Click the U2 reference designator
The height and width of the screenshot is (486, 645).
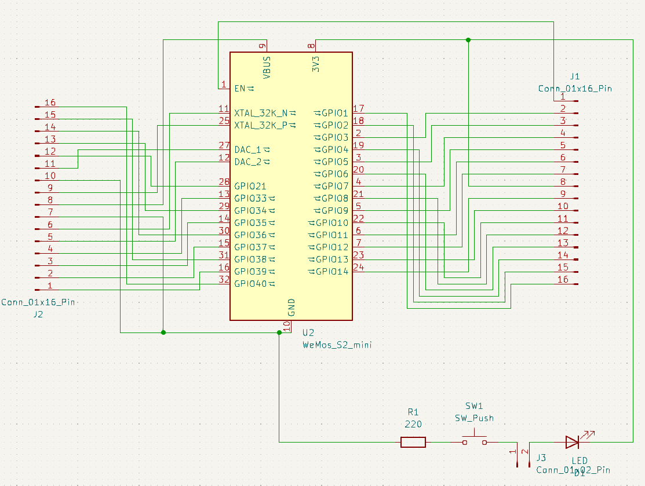click(x=308, y=333)
